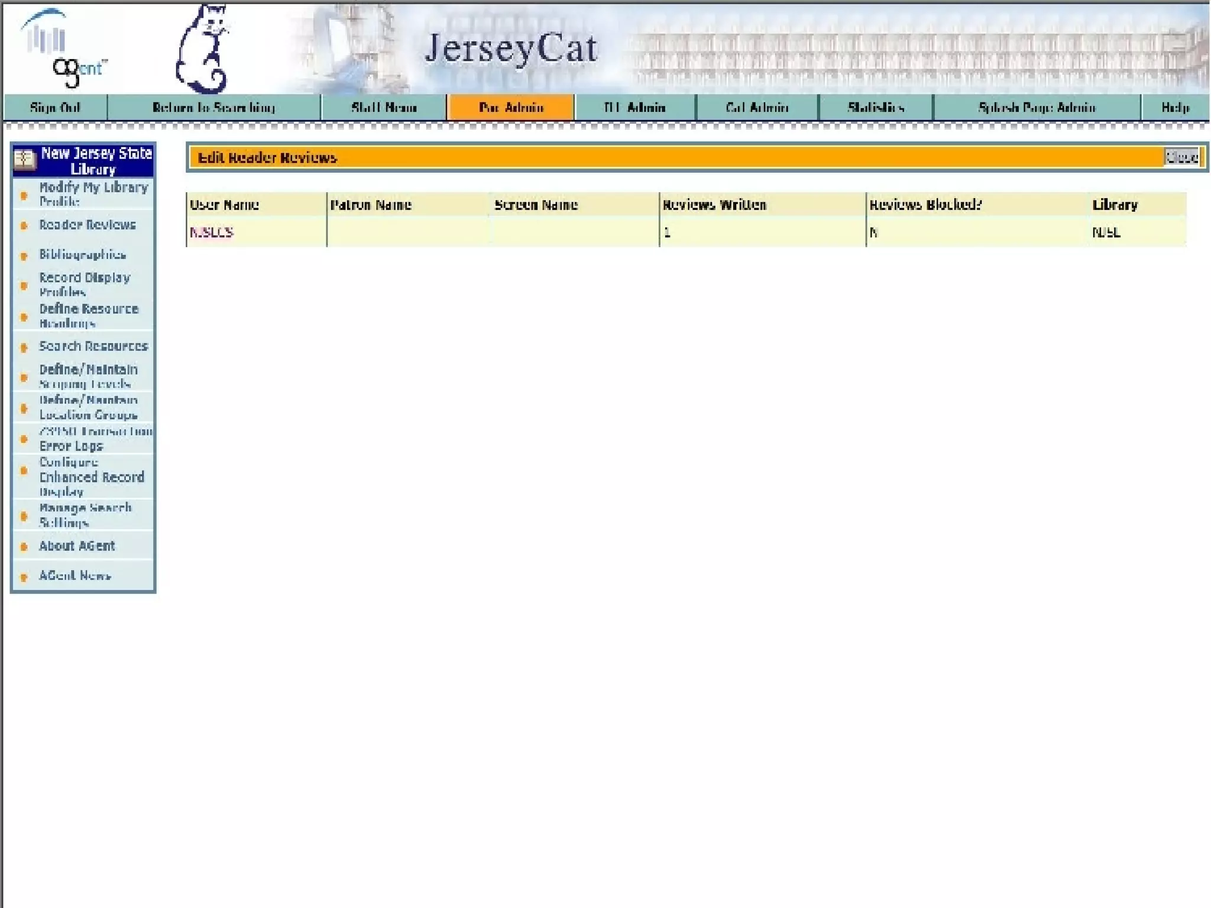Select Return to Searching in navigation bar
1211x908 pixels.
click(213, 108)
